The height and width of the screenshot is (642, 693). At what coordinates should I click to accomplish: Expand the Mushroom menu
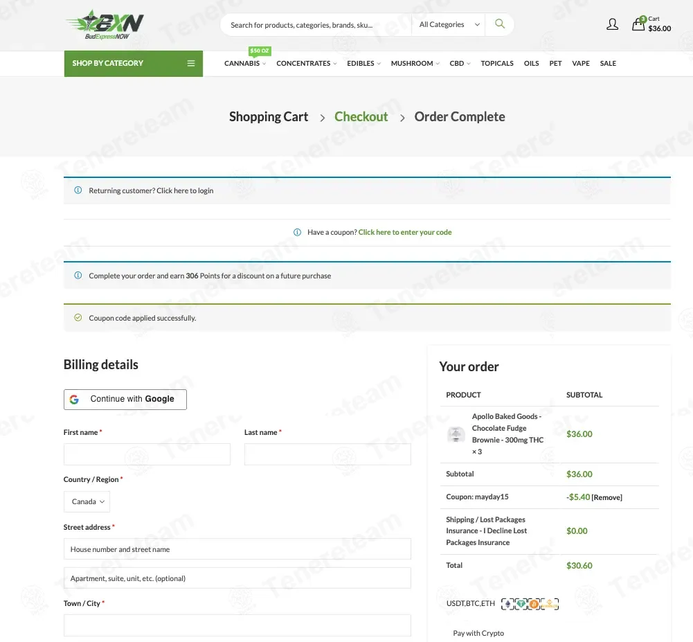pos(415,63)
